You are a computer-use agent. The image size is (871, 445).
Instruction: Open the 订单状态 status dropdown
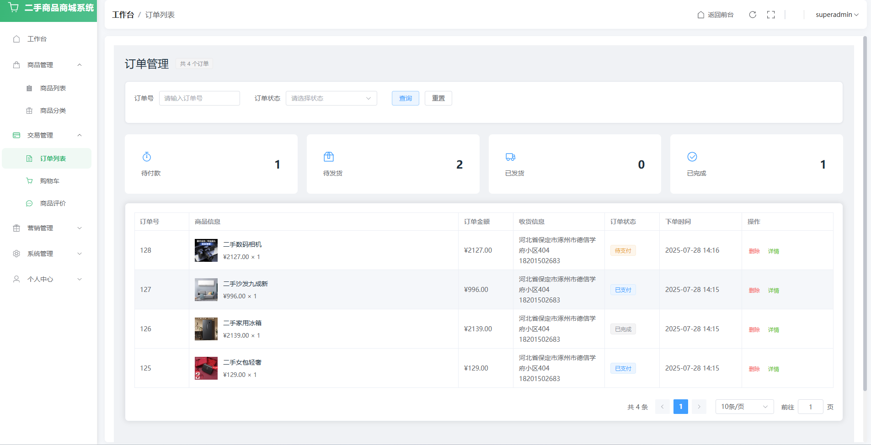point(331,98)
